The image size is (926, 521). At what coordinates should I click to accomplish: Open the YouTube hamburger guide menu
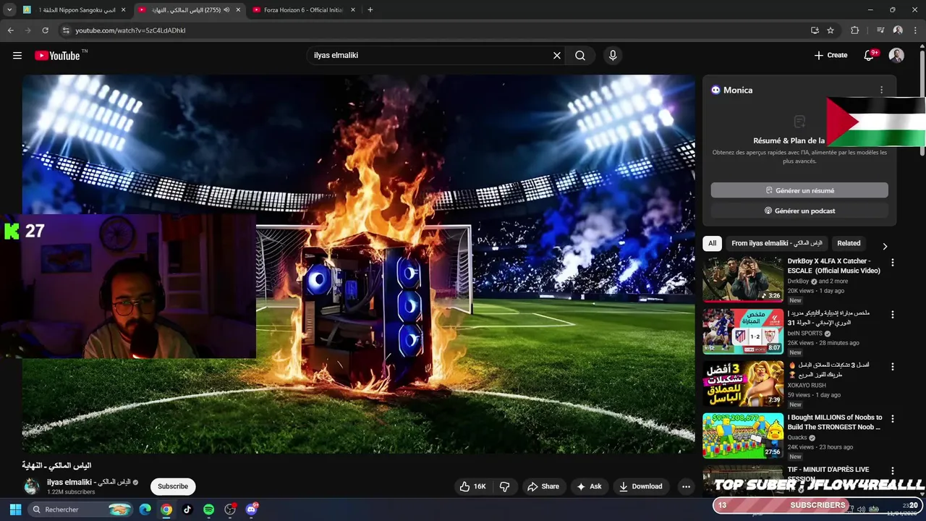[x=17, y=55]
